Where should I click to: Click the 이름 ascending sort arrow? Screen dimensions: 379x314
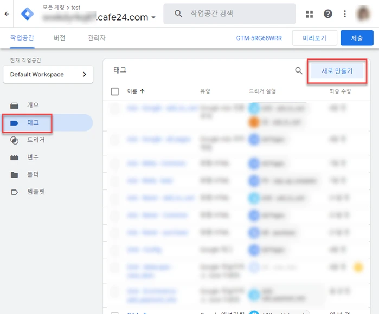[143, 91]
